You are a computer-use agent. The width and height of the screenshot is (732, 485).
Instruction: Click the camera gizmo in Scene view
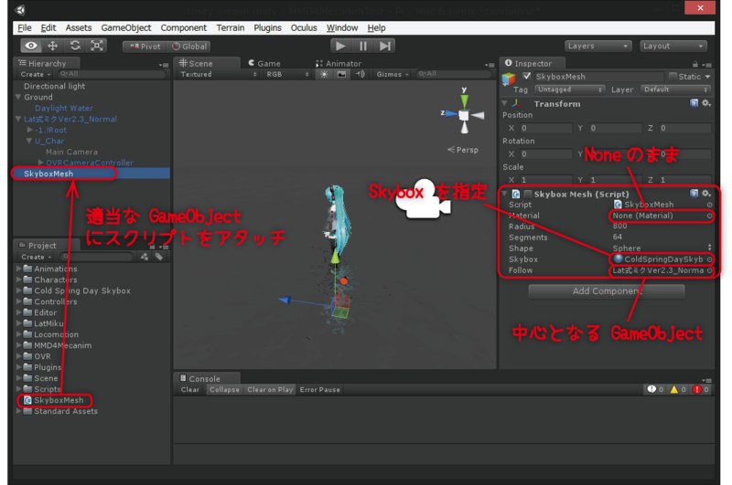(425, 199)
